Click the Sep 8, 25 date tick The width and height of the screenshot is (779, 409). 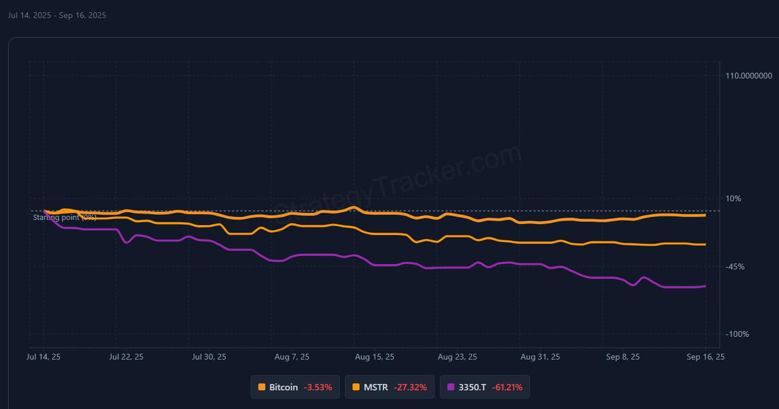pos(623,357)
